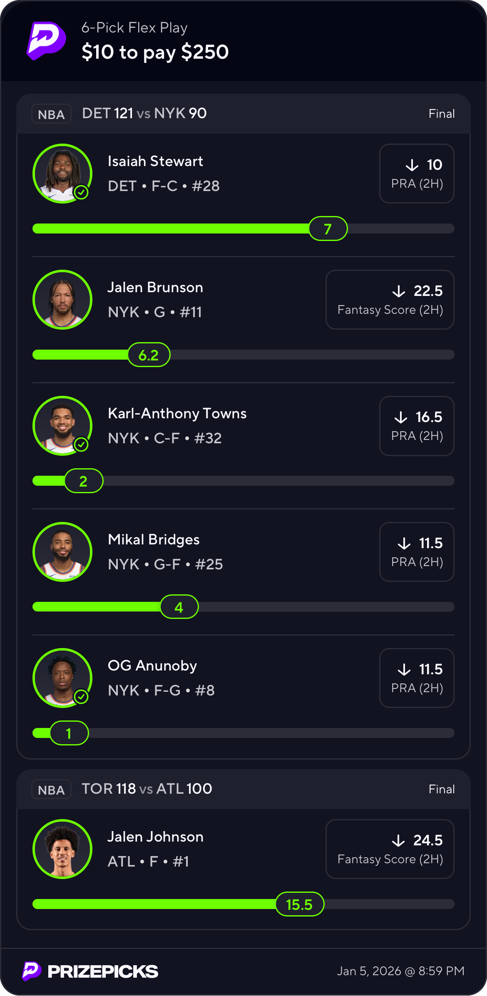Open Jalen Brunson's player photo
The width and height of the screenshot is (487, 996).
(62, 300)
